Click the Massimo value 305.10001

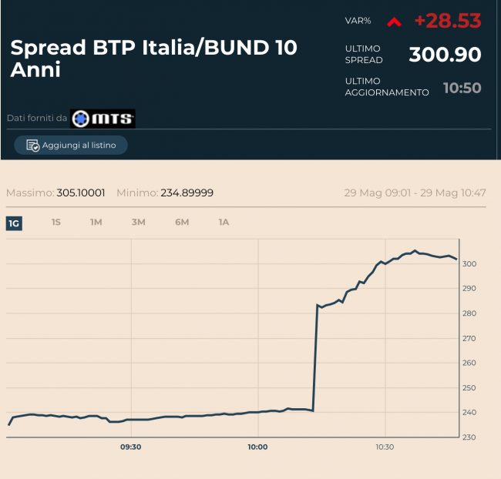point(81,193)
